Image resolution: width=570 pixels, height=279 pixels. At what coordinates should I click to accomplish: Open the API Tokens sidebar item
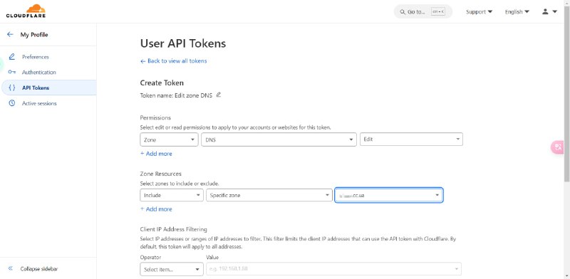click(x=48, y=88)
